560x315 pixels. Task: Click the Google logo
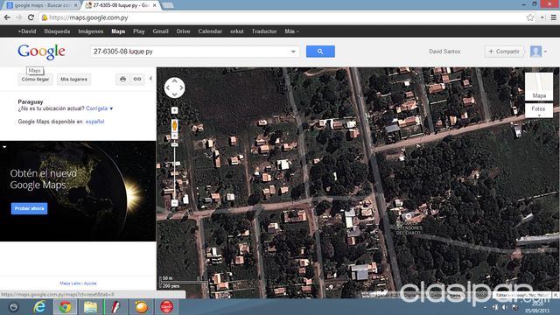(41, 52)
